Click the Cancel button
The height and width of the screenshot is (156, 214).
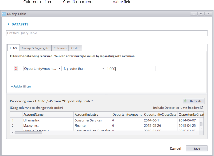coord(175,148)
